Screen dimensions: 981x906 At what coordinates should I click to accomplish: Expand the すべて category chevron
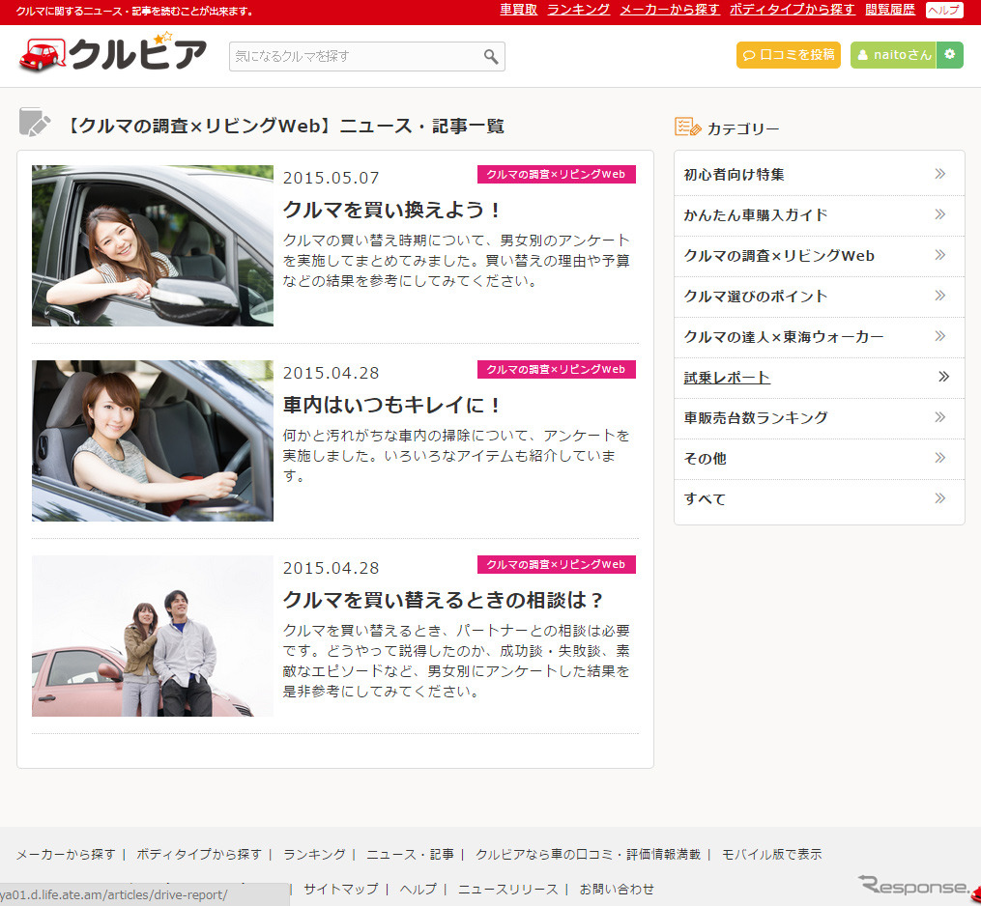(938, 498)
